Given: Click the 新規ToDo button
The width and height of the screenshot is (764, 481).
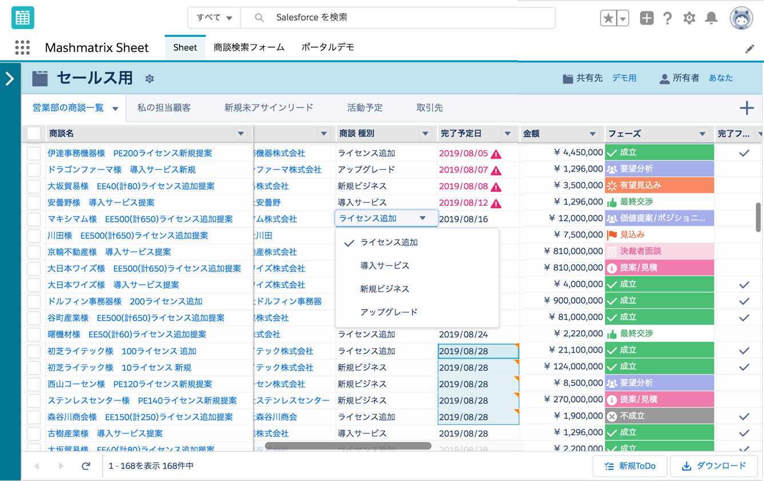Looking at the screenshot, I should pyautogui.click(x=630, y=466).
